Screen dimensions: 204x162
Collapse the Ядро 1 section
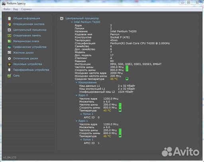pyautogui.click(x=76, y=121)
